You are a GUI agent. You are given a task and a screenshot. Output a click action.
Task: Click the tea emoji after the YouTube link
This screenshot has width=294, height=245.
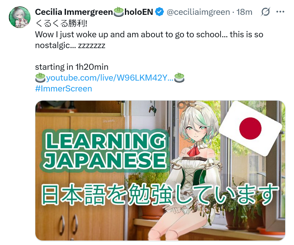179,78
